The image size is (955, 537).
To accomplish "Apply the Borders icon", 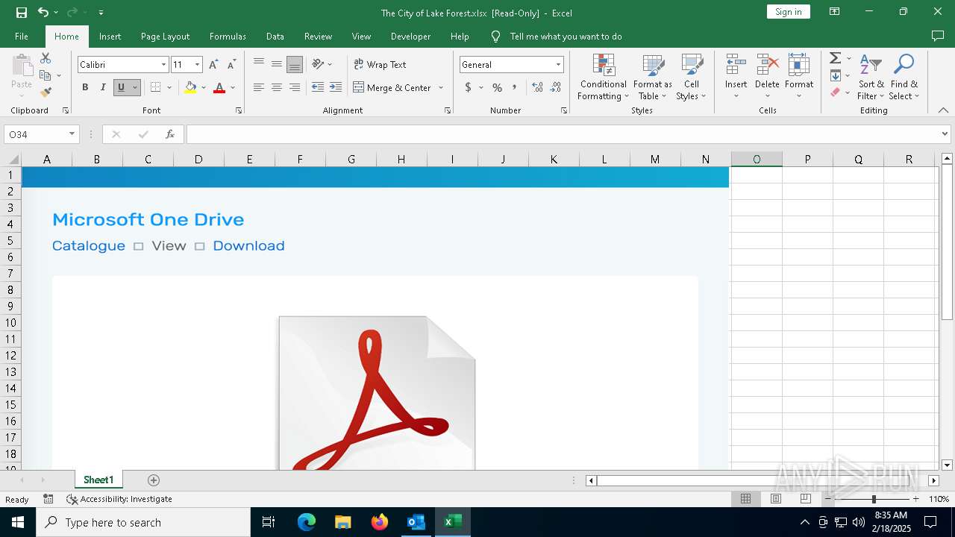I will click(x=155, y=87).
